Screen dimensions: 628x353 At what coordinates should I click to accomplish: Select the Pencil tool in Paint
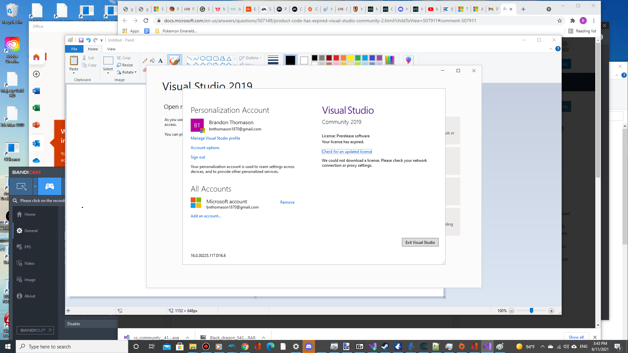click(x=145, y=61)
